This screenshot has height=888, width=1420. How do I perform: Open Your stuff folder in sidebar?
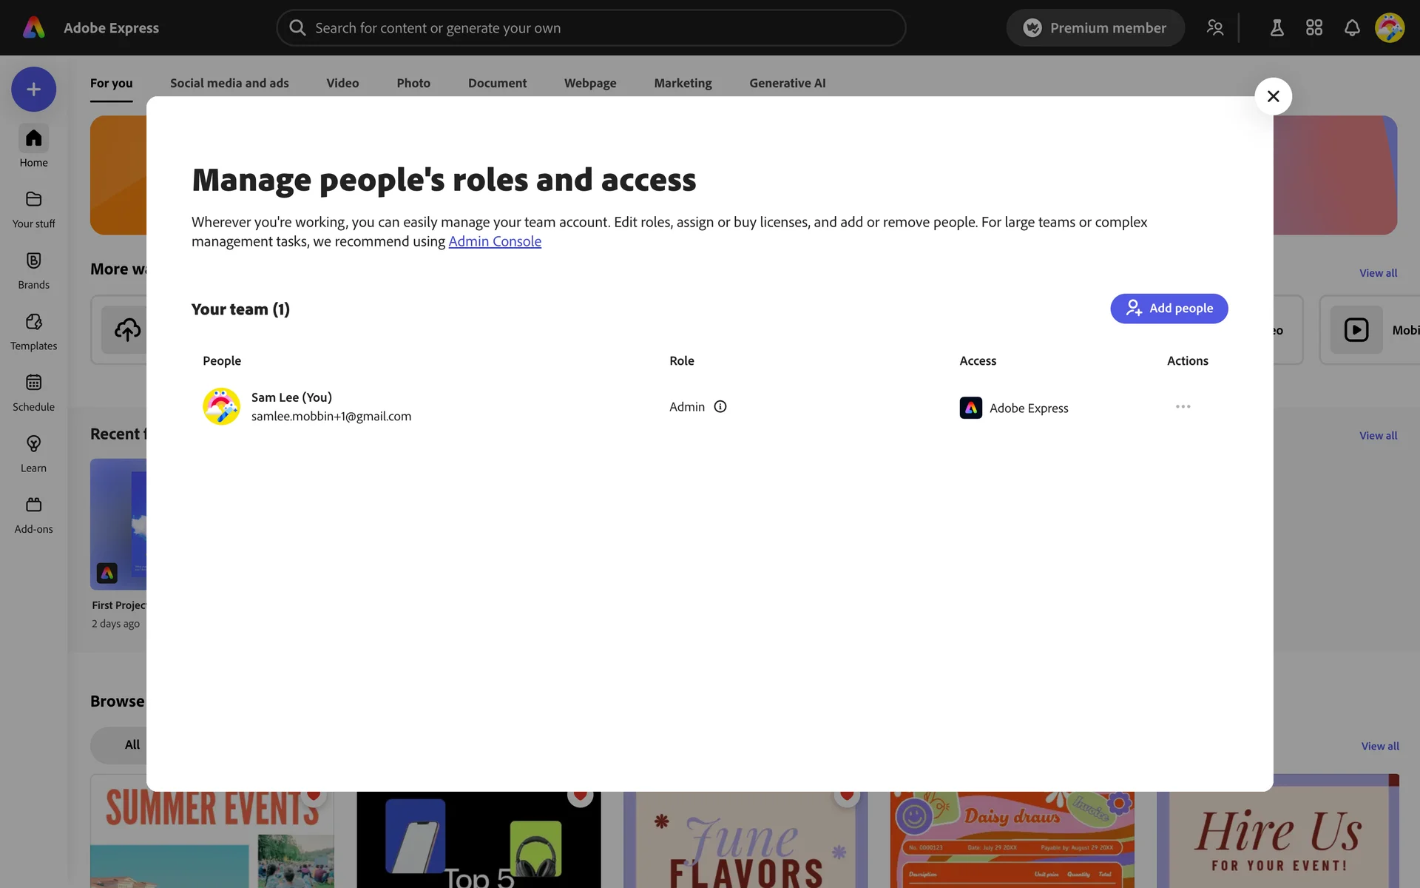pos(33,209)
